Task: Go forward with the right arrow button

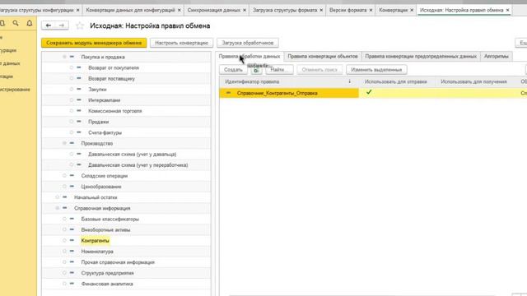Action: [62, 25]
